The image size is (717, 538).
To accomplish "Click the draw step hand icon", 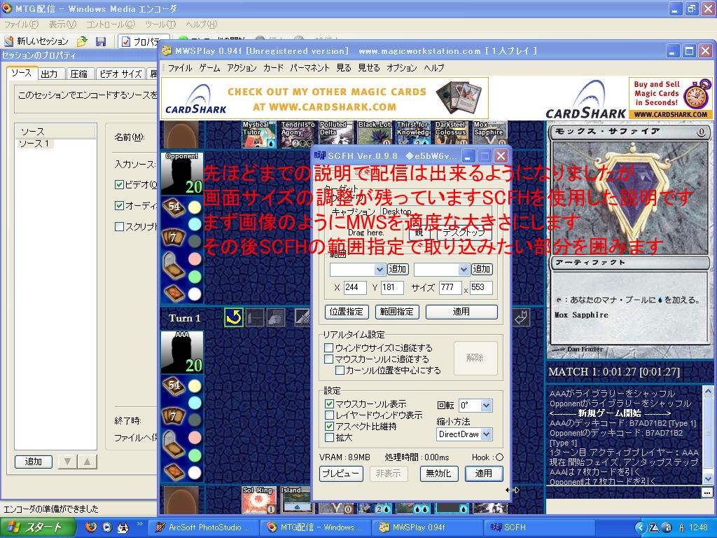I will (276, 317).
